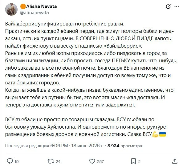The image size is (183, 166).
Task: Bookmark this post using the bookmark icon
Action: click(x=133, y=161)
